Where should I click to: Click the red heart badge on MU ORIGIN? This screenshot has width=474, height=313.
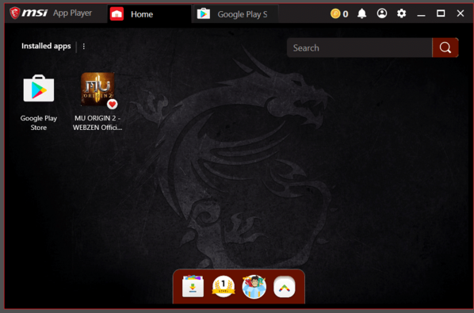point(112,105)
